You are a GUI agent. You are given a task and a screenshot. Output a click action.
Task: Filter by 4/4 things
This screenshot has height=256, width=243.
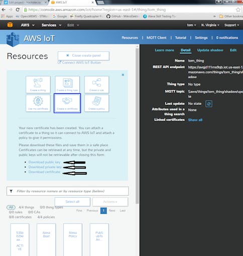[26, 207]
